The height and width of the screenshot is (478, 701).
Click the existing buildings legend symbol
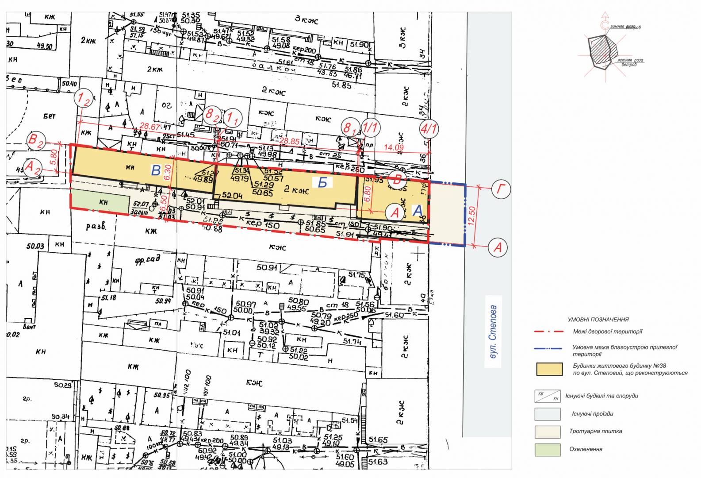(548, 396)
